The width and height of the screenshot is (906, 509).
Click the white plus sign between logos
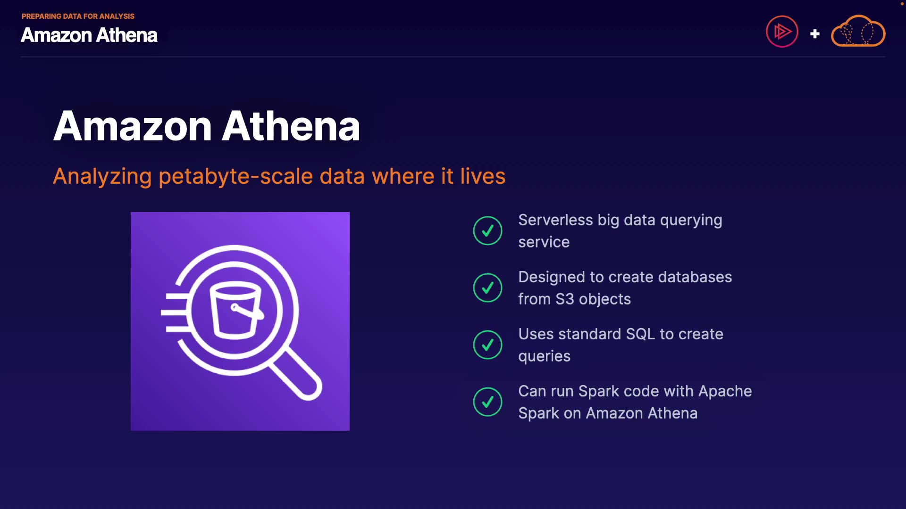click(814, 34)
